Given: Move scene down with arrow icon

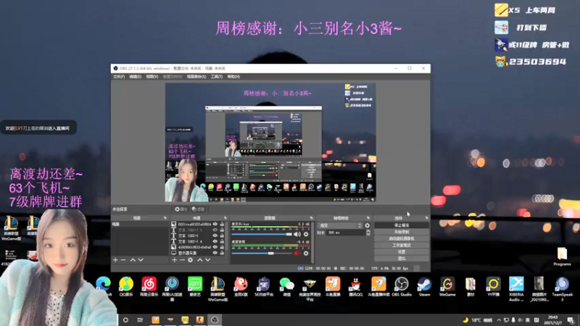Looking at the screenshot, I should coord(141,260).
